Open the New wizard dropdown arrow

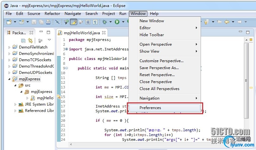tap(15, 22)
